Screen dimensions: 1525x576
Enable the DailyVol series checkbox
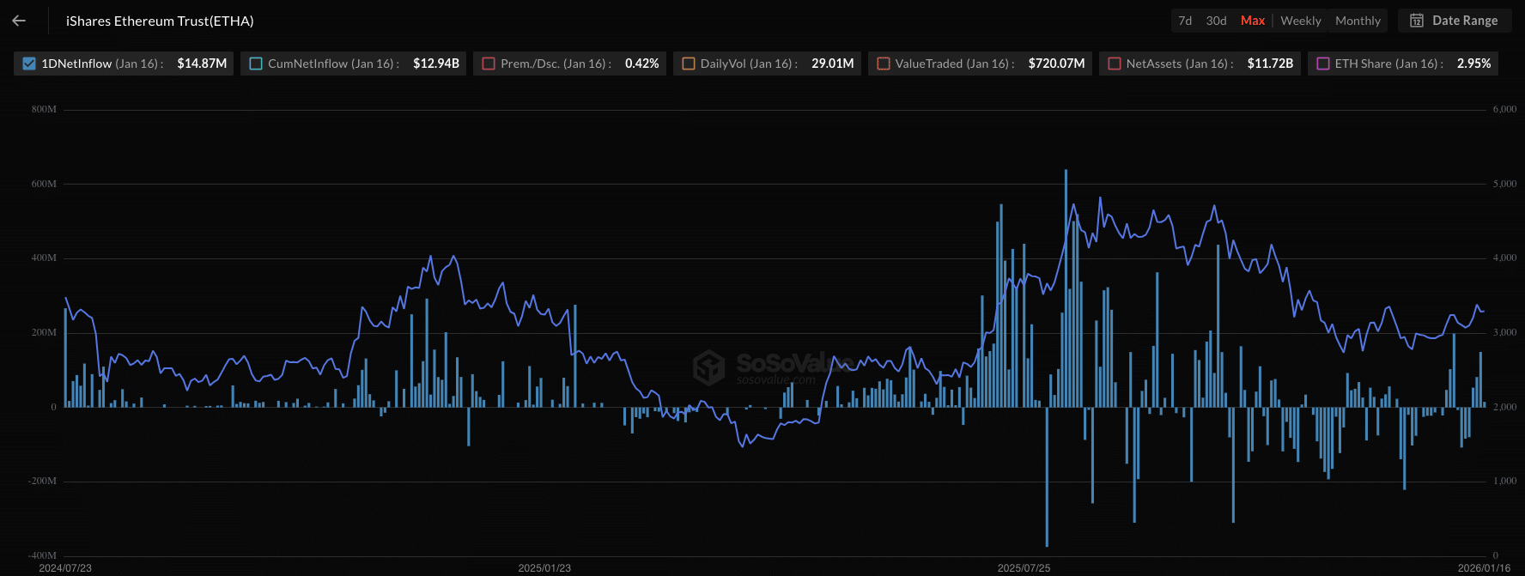click(688, 64)
